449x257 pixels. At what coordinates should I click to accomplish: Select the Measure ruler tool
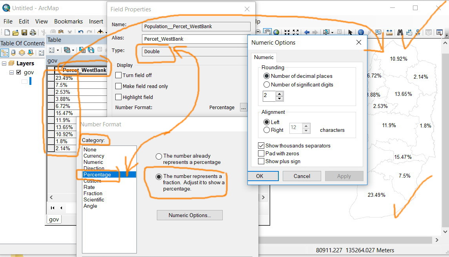(x=389, y=32)
